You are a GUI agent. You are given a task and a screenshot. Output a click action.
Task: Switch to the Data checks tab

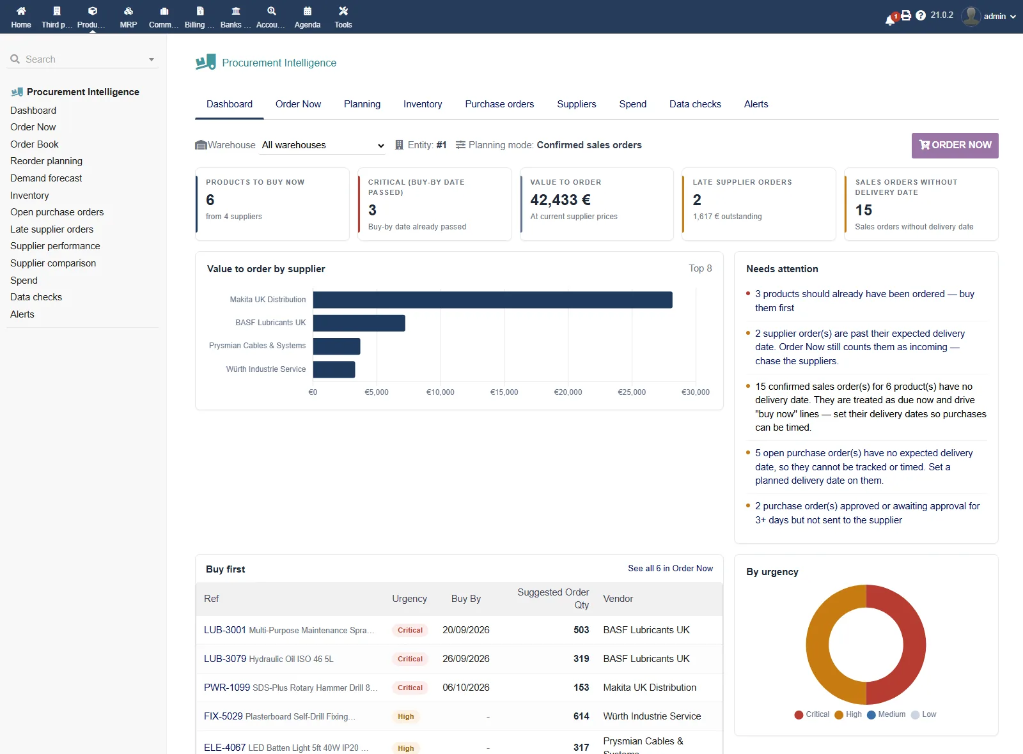tap(695, 104)
